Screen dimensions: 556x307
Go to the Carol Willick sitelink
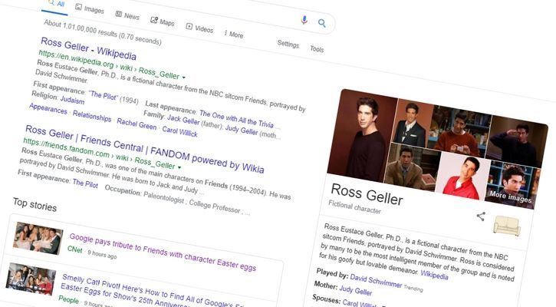pyautogui.click(x=179, y=132)
